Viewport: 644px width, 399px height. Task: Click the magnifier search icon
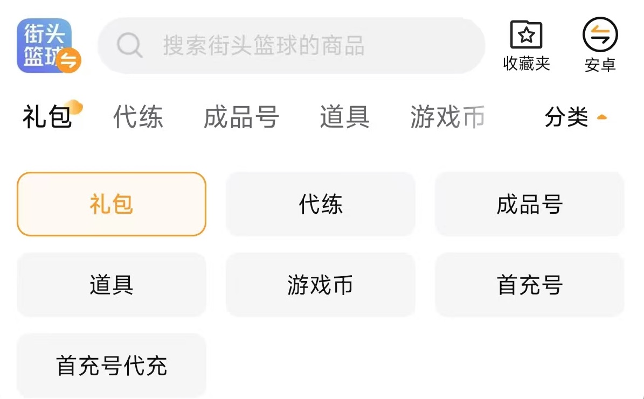tap(130, 45)
